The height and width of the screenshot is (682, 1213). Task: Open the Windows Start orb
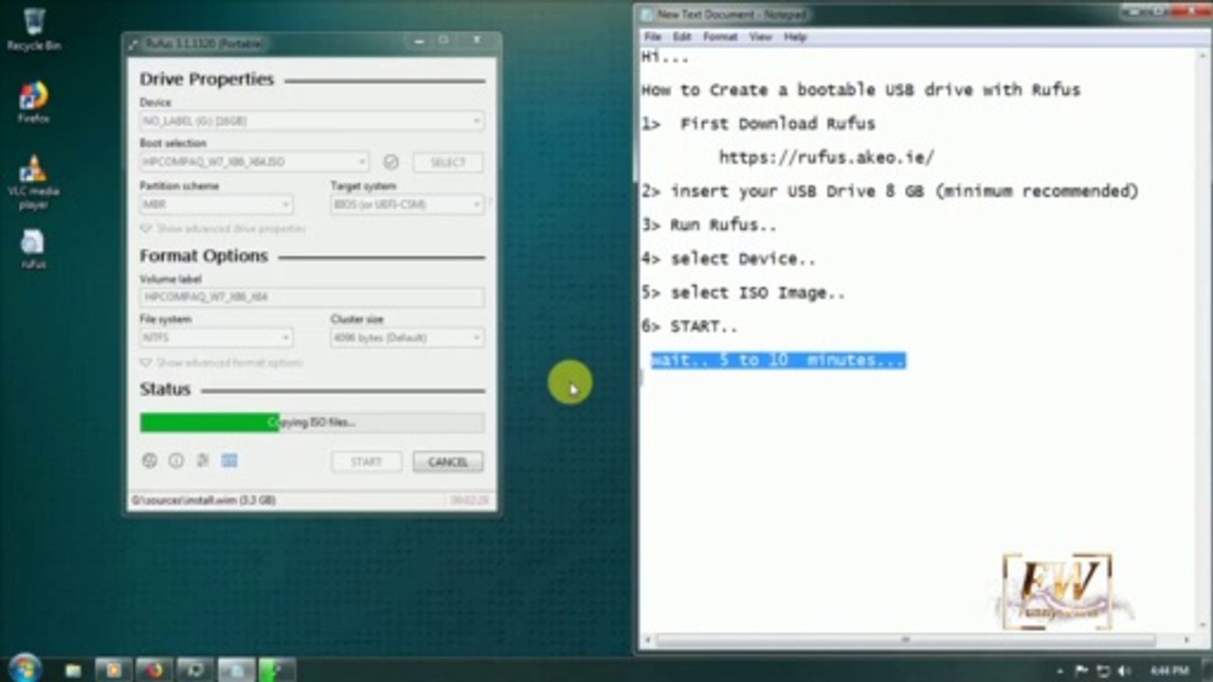coord(24,668)
